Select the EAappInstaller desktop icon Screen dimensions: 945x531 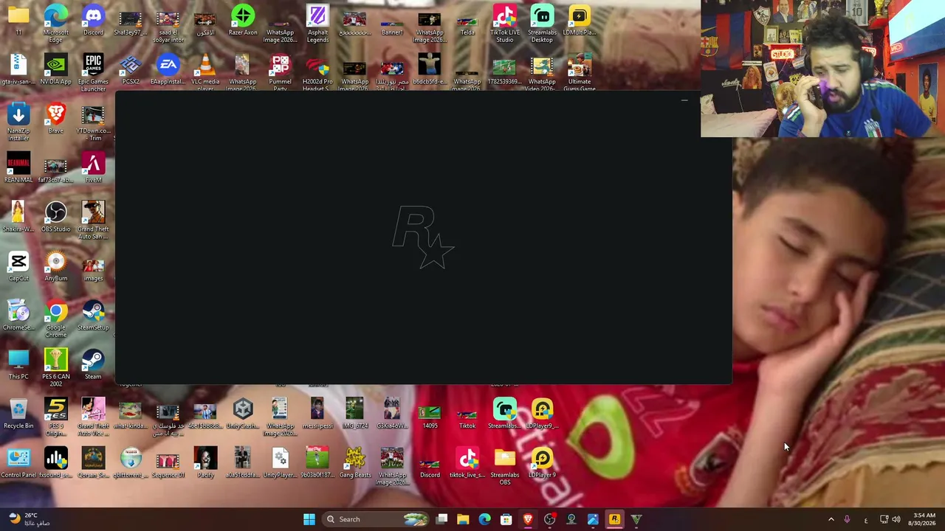[168, 70]
